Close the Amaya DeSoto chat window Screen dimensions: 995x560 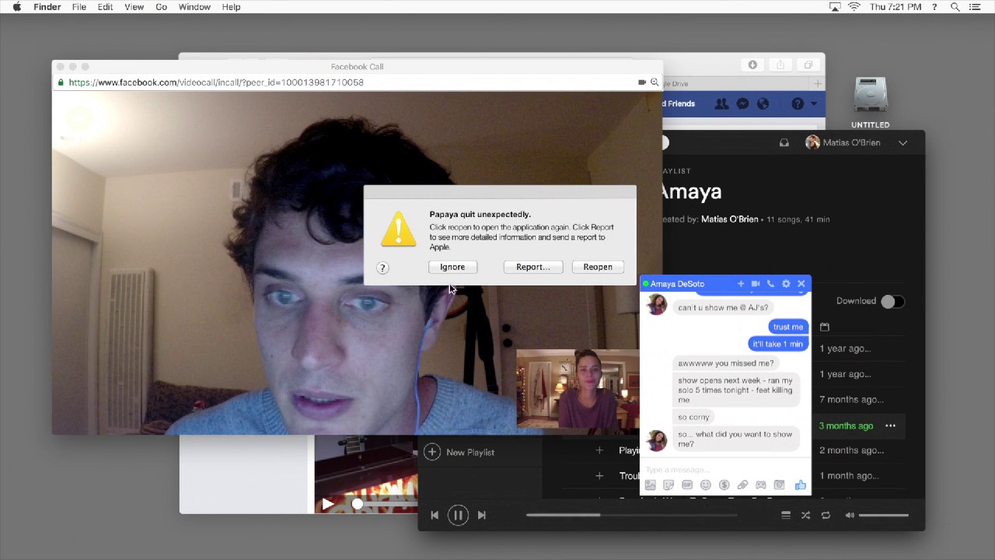coord(801,284)
